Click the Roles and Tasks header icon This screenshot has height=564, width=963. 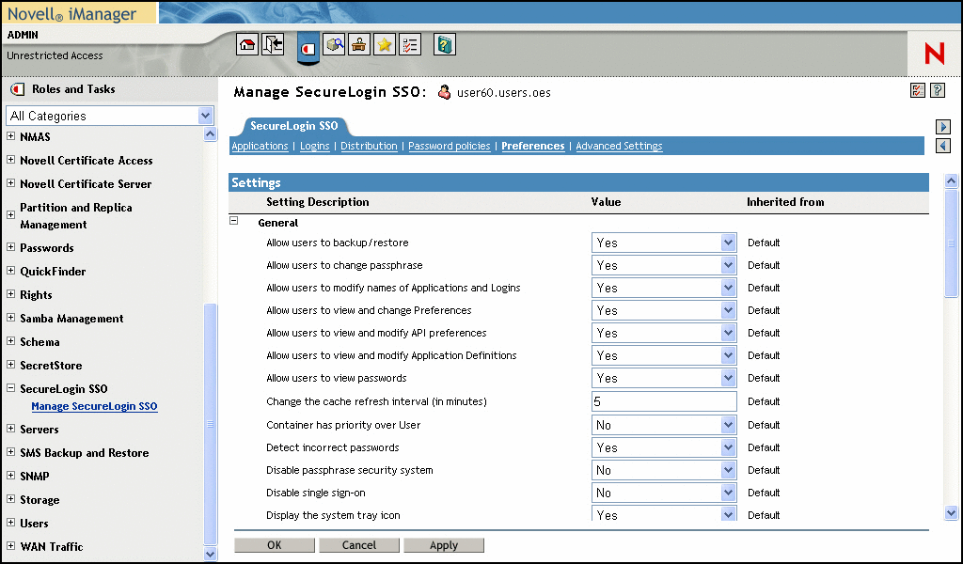pos(18,89)
